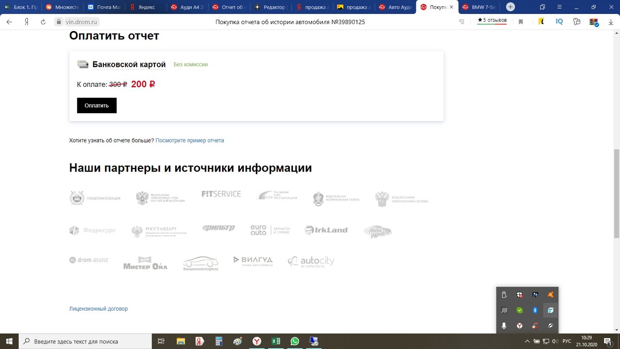Click the Protect icon left of site reviews
The image size is (620, 349).
[461, 22]
